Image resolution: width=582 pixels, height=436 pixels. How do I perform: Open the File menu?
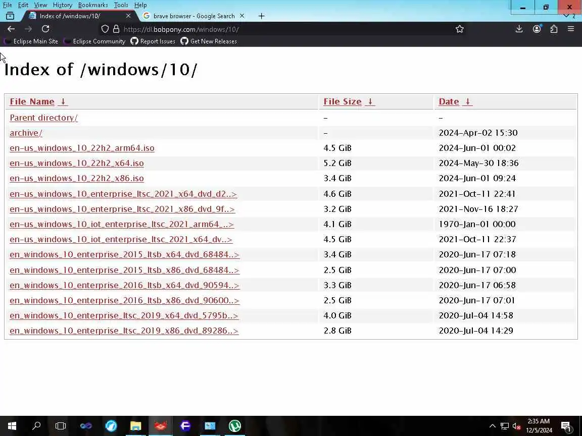coord(7,5)
